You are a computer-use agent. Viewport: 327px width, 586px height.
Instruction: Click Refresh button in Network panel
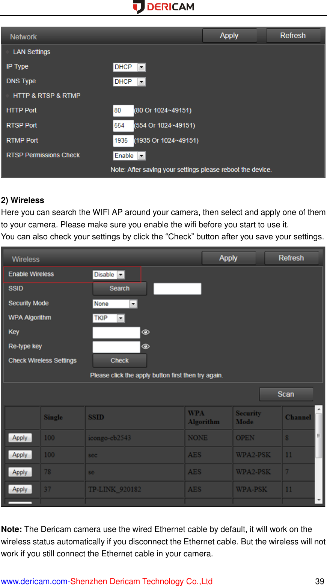pos(293,36)
